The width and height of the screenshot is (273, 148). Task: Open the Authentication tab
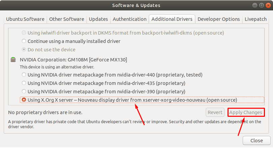[130, 19]
